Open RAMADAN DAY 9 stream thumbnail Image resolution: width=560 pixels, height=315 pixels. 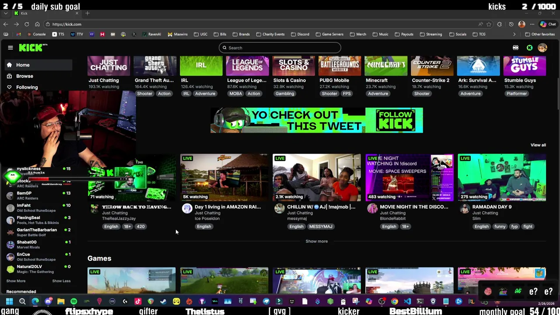coord(502,177)
